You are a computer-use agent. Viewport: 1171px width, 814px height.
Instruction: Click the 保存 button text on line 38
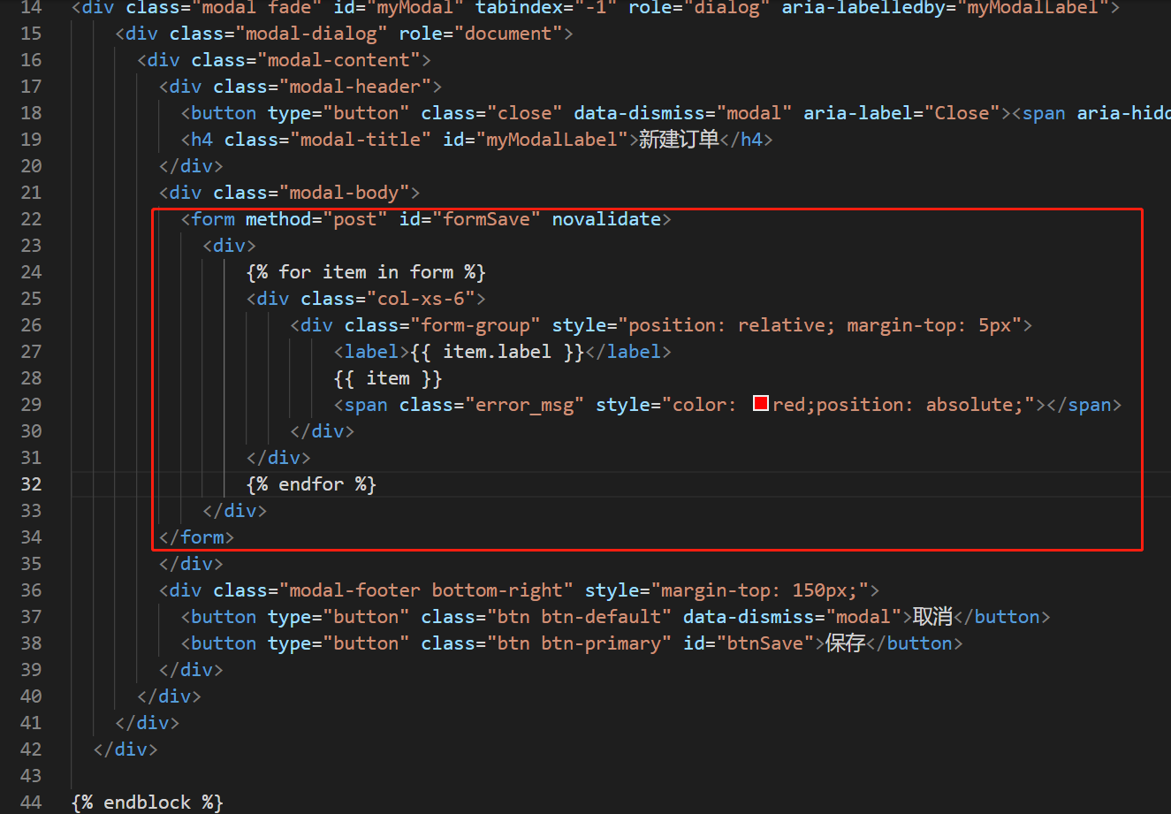click(846, 643)
